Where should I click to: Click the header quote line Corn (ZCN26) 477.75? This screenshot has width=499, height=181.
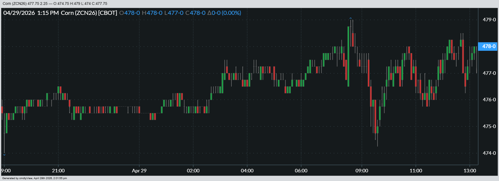point(55,4)
